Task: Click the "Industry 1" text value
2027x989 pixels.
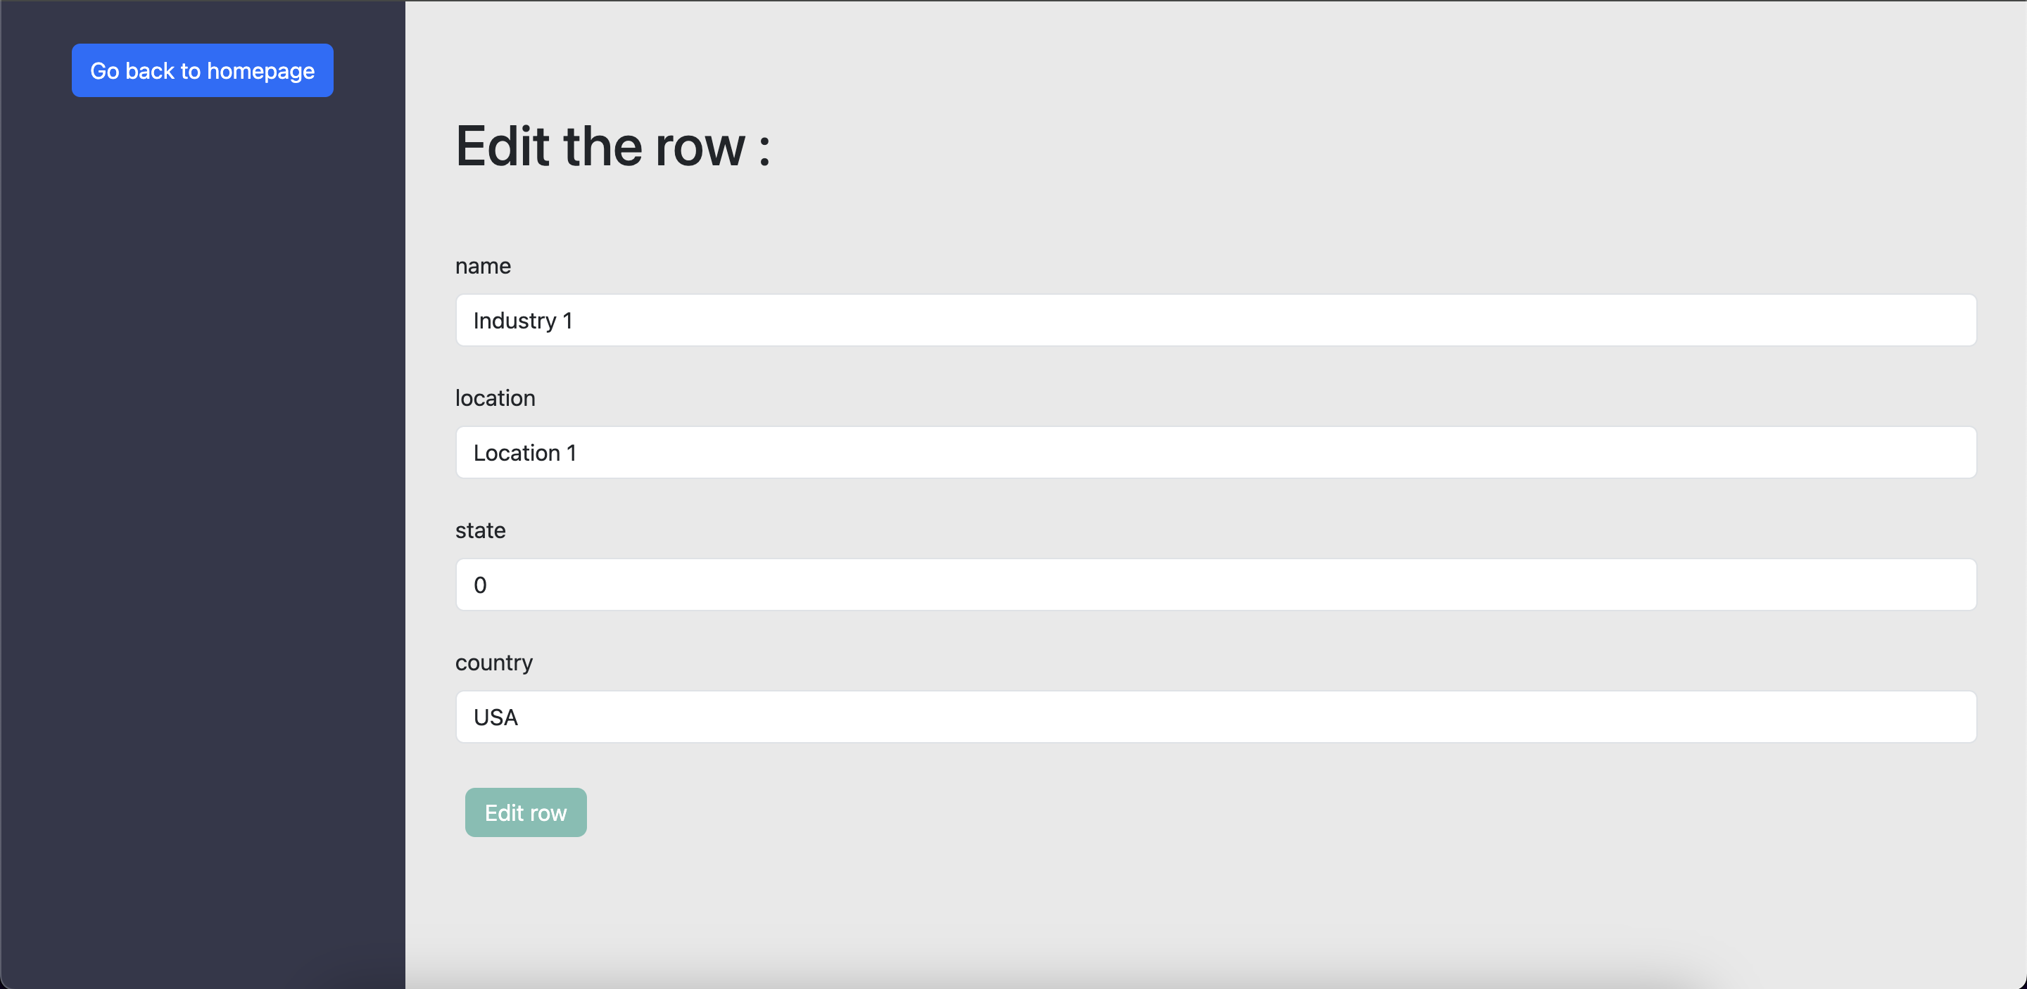Action: pyautogui.click(x=522, y=321)
